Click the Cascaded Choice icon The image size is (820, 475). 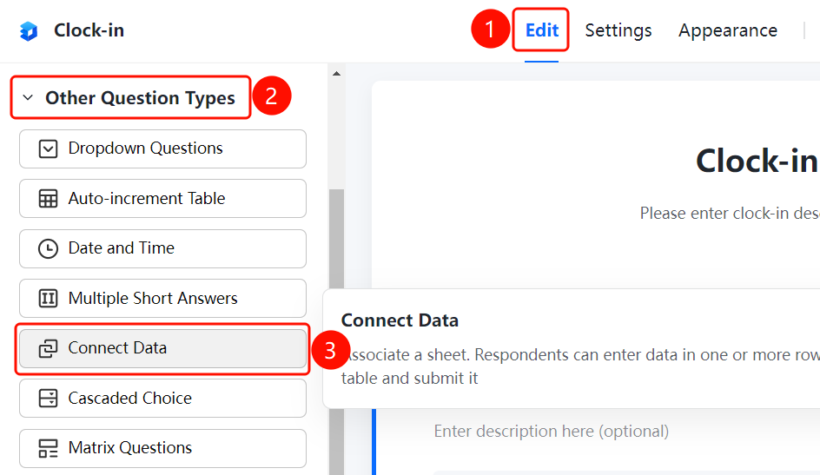pos(48,399)
